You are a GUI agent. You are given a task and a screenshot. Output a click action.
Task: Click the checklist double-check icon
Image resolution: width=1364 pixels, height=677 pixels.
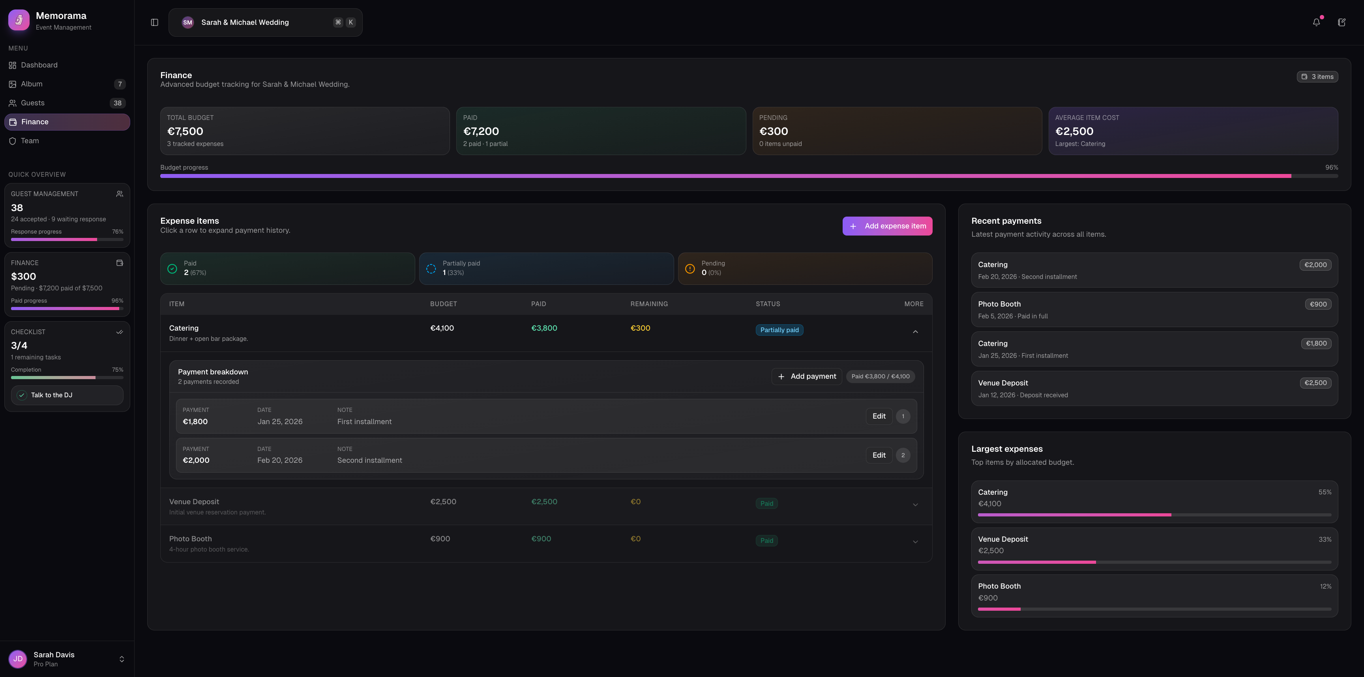point(120,332)
